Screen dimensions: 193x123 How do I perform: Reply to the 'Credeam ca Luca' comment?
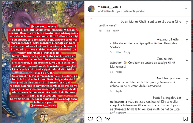tap(119, 72)
